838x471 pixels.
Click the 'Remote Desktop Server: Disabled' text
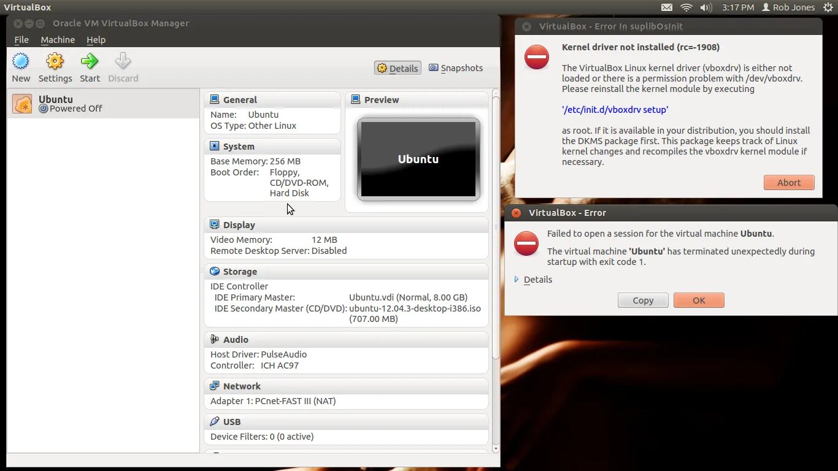click(x=279, y=251)
